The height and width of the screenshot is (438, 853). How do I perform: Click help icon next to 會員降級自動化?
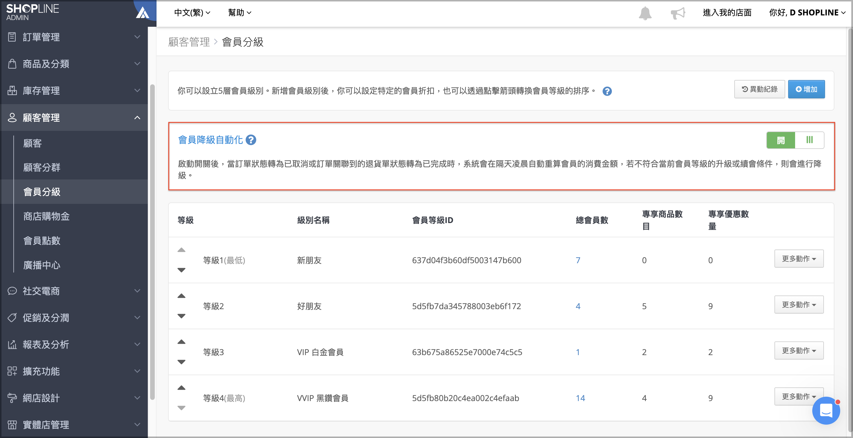point(251,140)
